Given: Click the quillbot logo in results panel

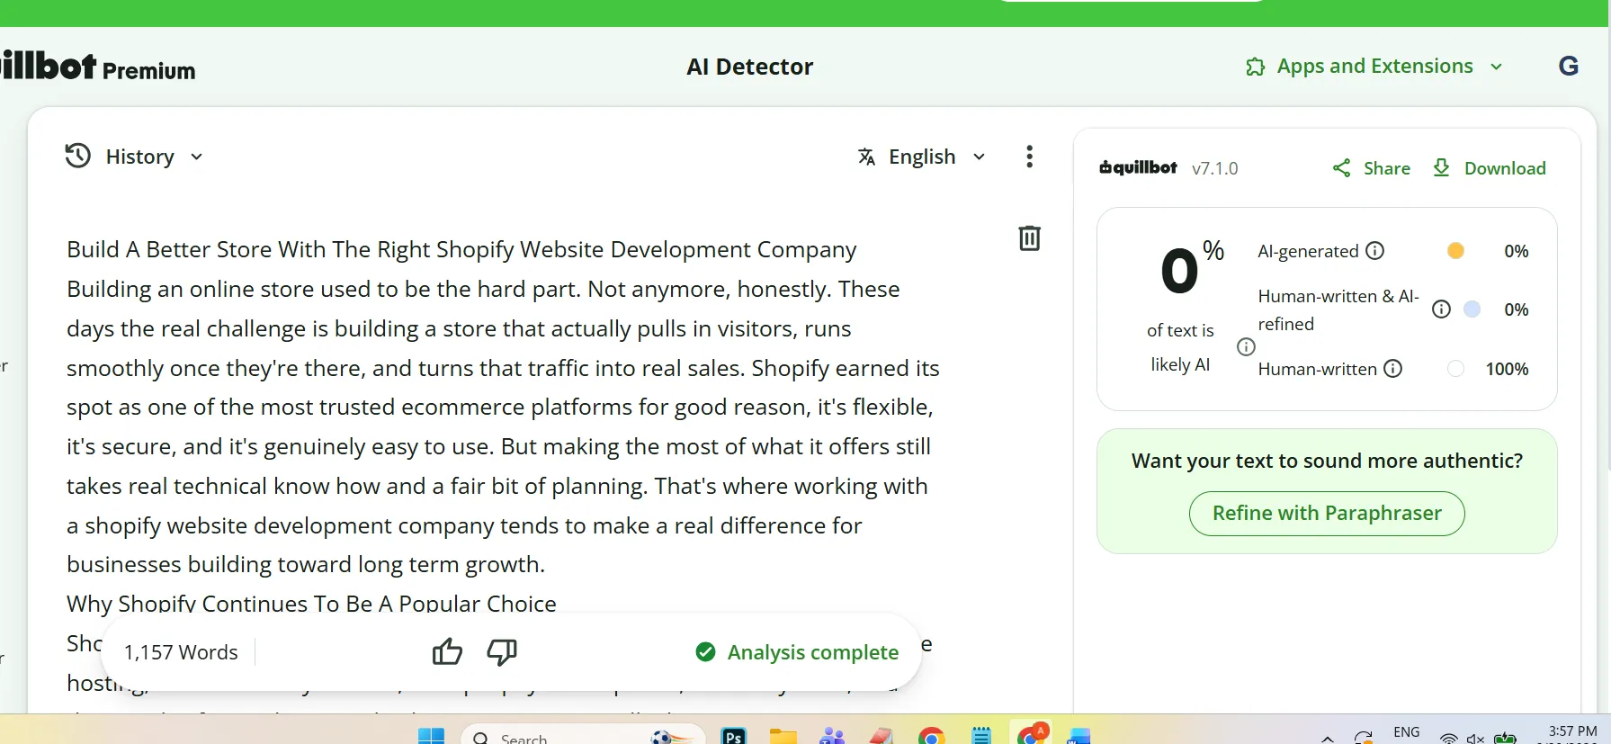Looking at the screenshot, I should pyautogui.click(x=1138, y=167).
